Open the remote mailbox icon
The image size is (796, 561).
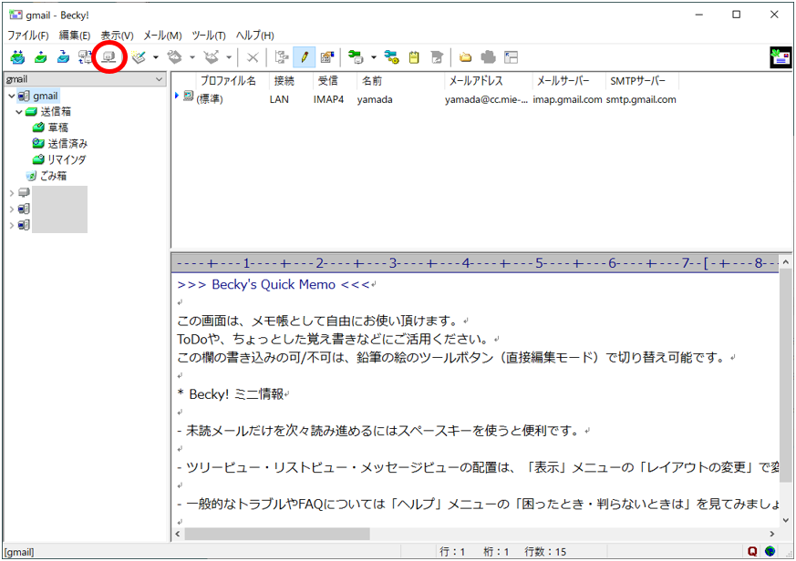click(109, 57)
